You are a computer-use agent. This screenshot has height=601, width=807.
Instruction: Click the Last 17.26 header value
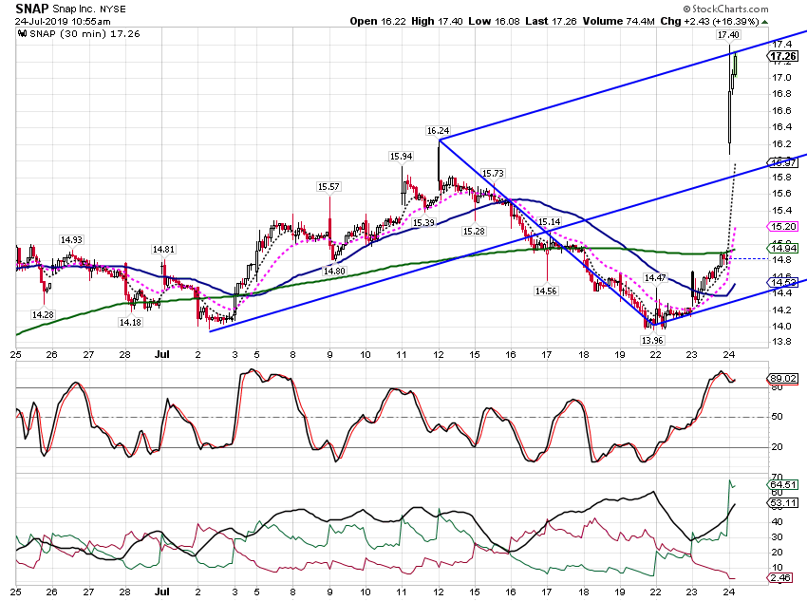[x=551, y=22]
